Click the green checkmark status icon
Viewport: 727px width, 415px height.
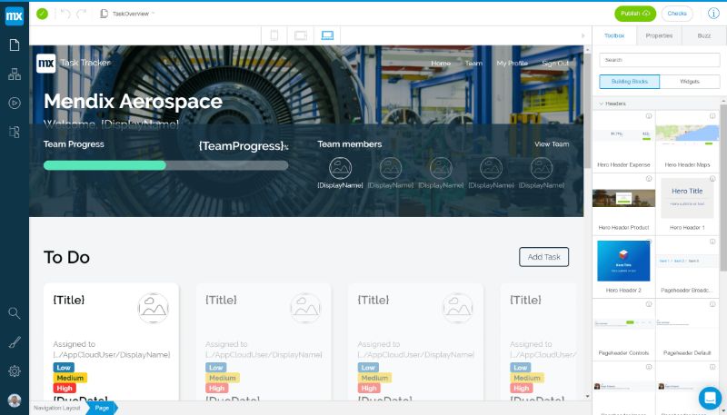tap(42, 14)
